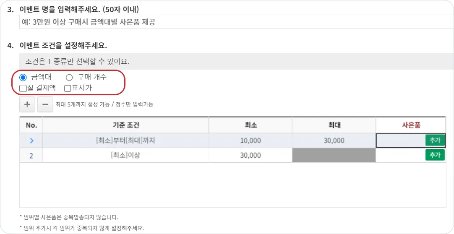Select the 10,000 minimum value cell
The image size is (454, 234).
coord(250,140)
